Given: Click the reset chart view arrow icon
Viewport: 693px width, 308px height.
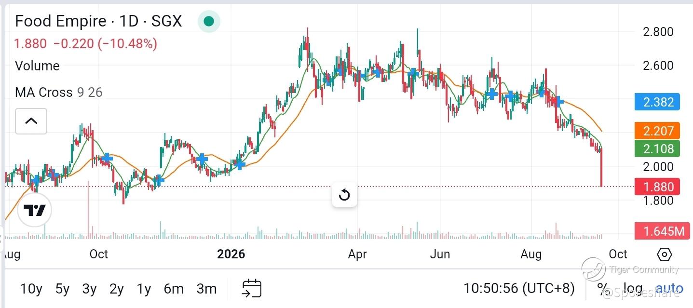Looking at the screenshot, I should (344, 195).
